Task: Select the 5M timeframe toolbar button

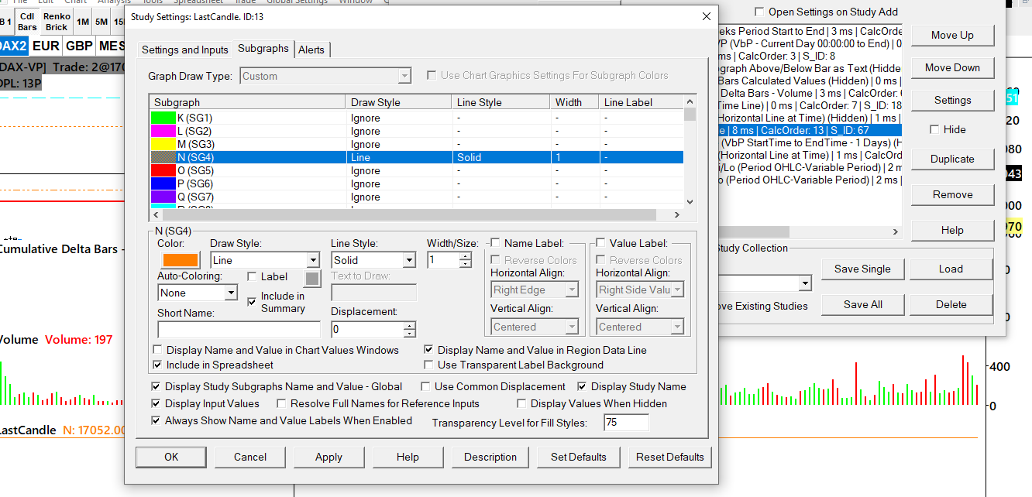Action: coord(101,22)
